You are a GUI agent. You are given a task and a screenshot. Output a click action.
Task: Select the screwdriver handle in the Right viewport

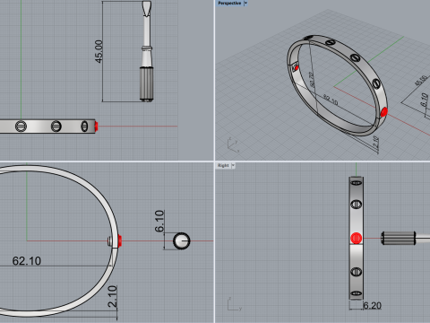coord(399,238)
